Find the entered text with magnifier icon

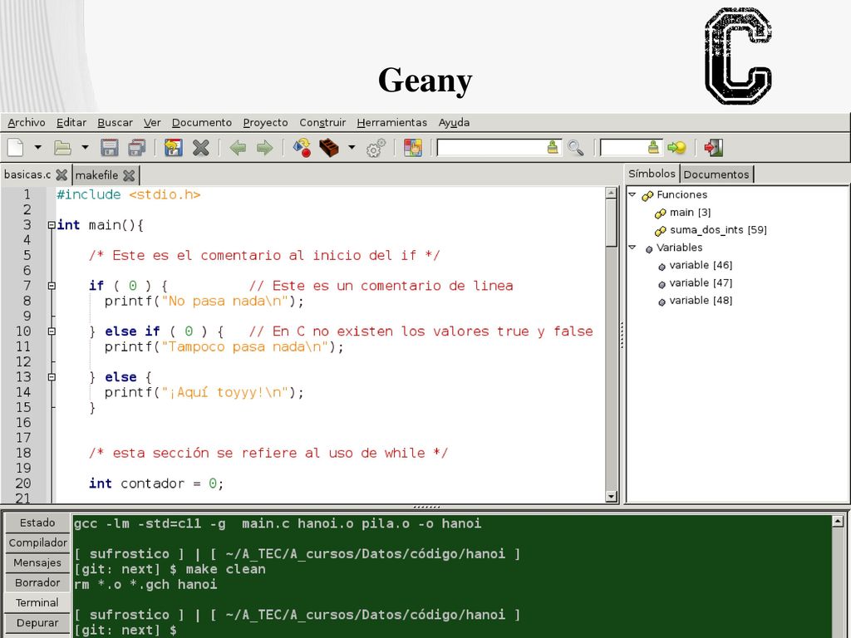[575, 148]
